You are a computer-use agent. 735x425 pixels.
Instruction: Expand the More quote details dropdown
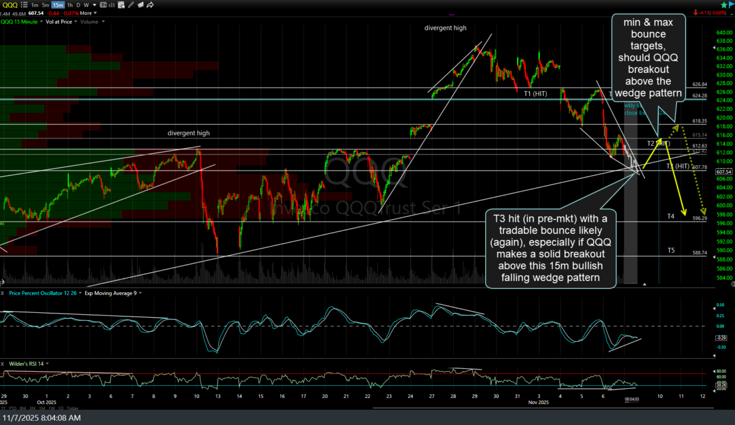[x=95, y=13]
